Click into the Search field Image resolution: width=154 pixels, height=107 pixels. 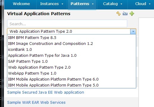(x=67, y=23)
